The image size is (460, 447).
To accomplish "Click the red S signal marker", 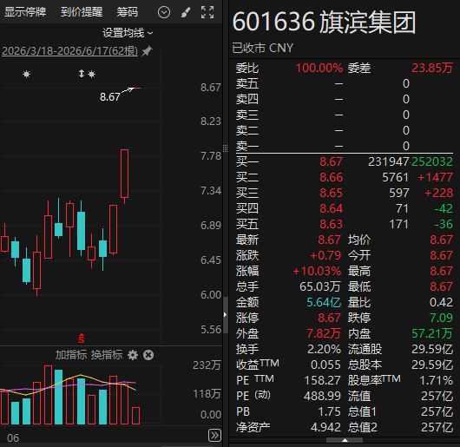I will click(82, 339).
